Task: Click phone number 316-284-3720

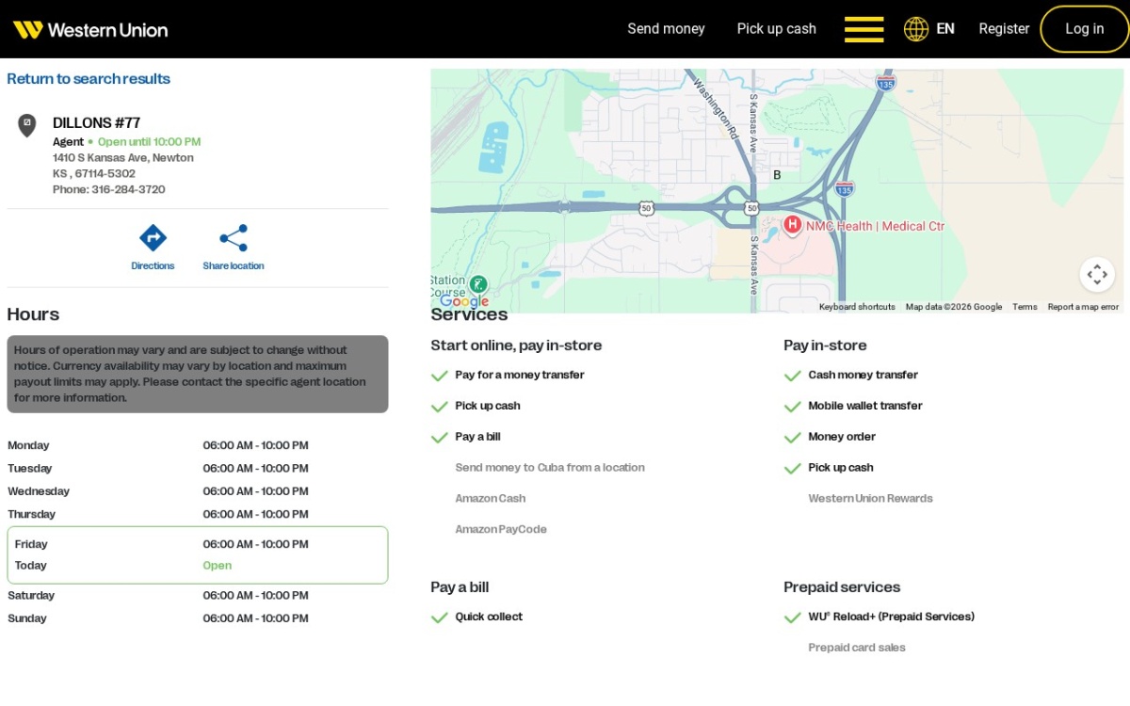Action: 128,190
